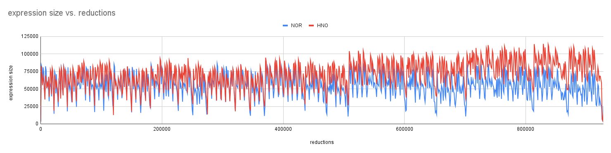Click the 200000 x-axis tick label
This screenshot has width=611, height=153.
pos(162,129)
